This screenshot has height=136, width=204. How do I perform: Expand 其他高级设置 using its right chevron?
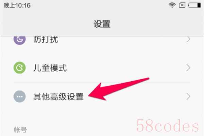[188, 97]
